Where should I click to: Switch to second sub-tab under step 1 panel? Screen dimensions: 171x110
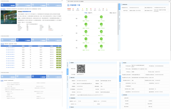point(8,9)
